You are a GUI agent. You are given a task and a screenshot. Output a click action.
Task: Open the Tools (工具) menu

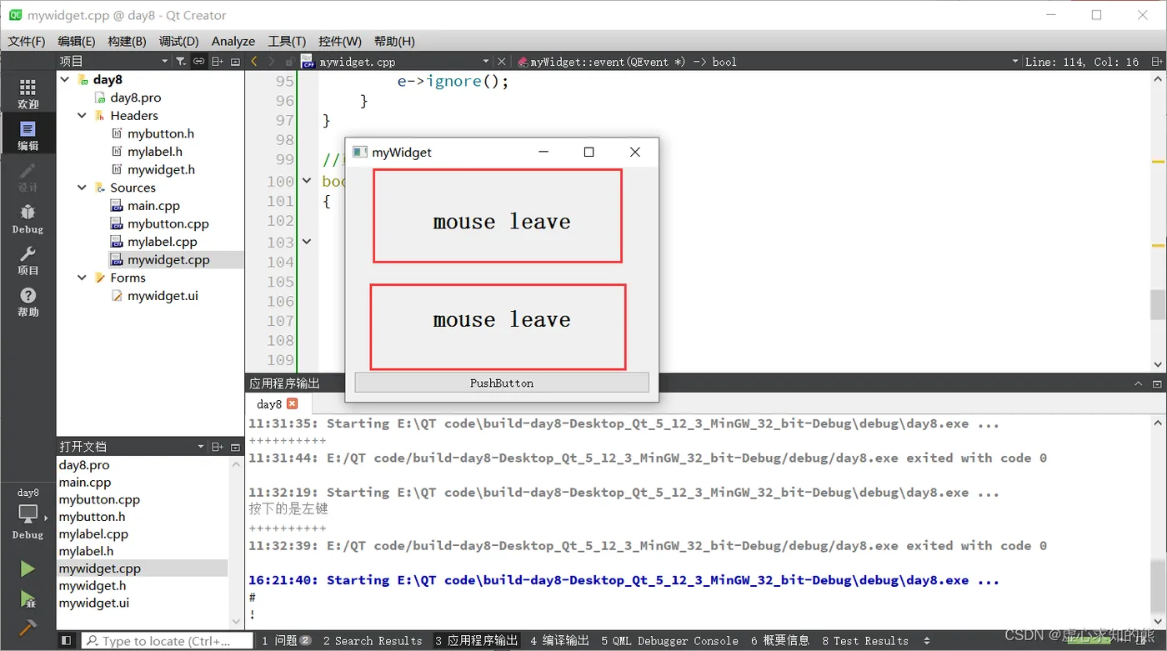point(287,41)
